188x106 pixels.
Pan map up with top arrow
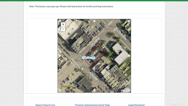pyautogui.click(x=94, y=21)
